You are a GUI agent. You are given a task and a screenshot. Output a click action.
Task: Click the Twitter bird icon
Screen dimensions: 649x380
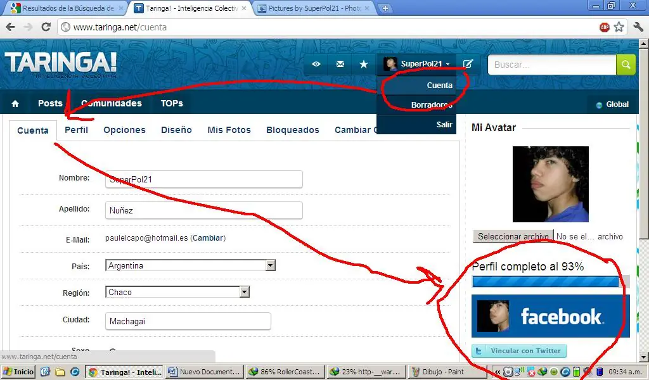[x=479, y=351]
